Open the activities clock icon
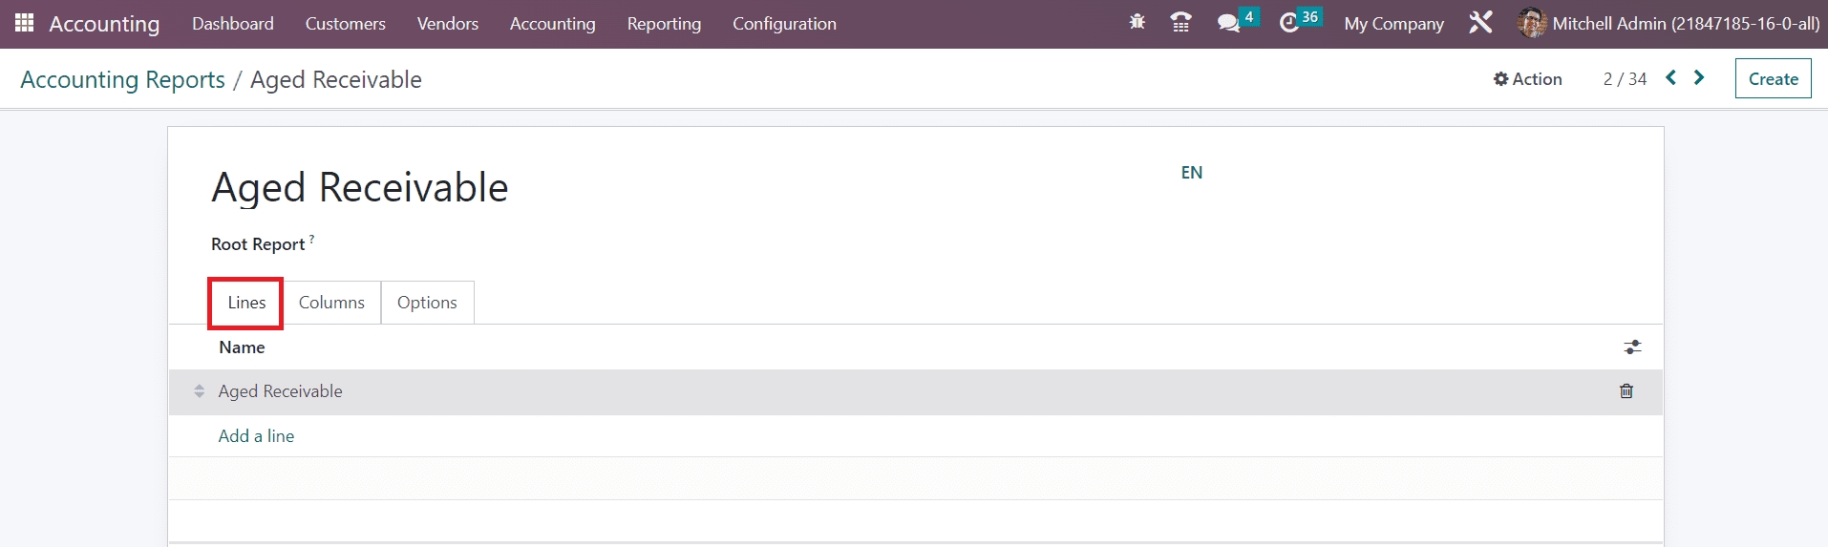The width and height of the screenshot is (1828, 547). (x=1289, y=23)
